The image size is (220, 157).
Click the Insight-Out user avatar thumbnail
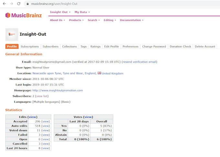click(x=12, y=34)
